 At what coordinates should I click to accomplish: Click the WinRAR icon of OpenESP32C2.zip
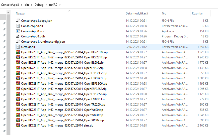[18, 73]
